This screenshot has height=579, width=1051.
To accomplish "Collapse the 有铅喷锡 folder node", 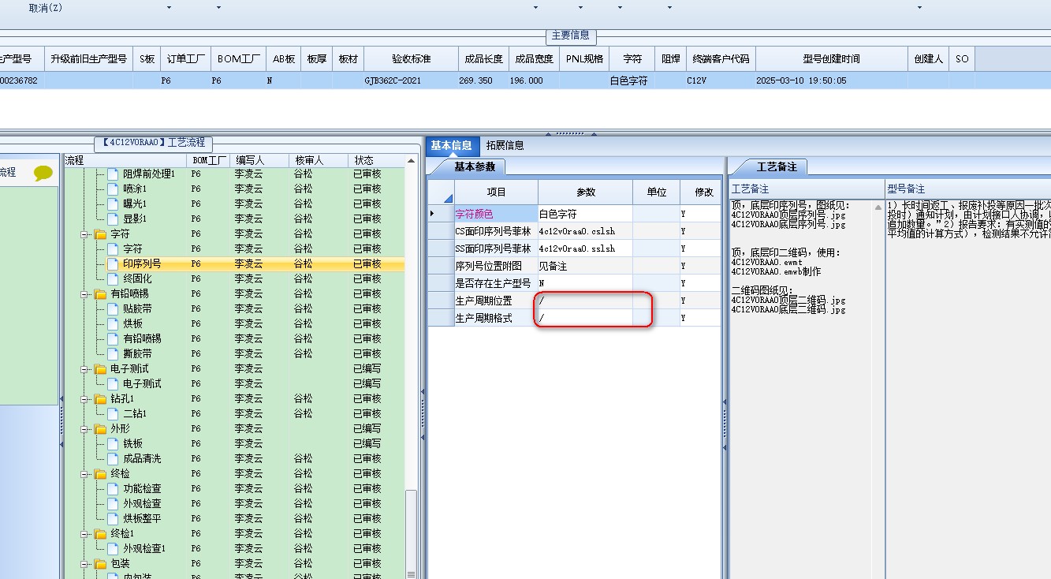I will [84, 294].
